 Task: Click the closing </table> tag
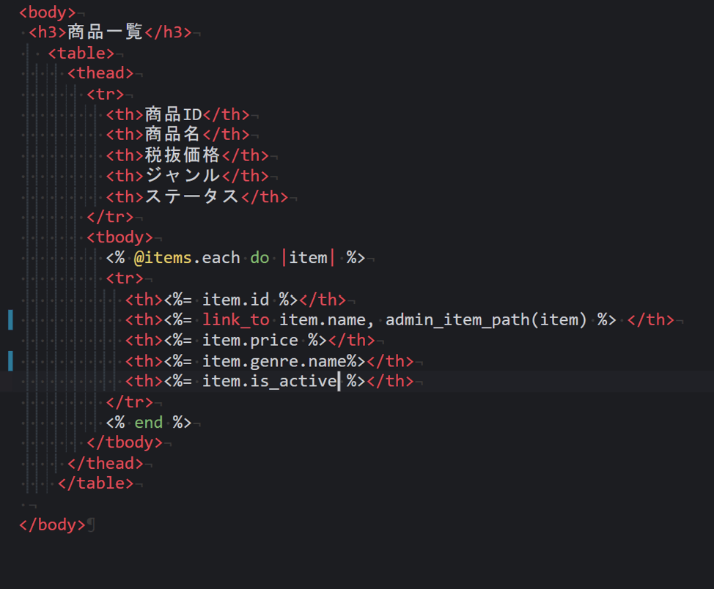95,484
